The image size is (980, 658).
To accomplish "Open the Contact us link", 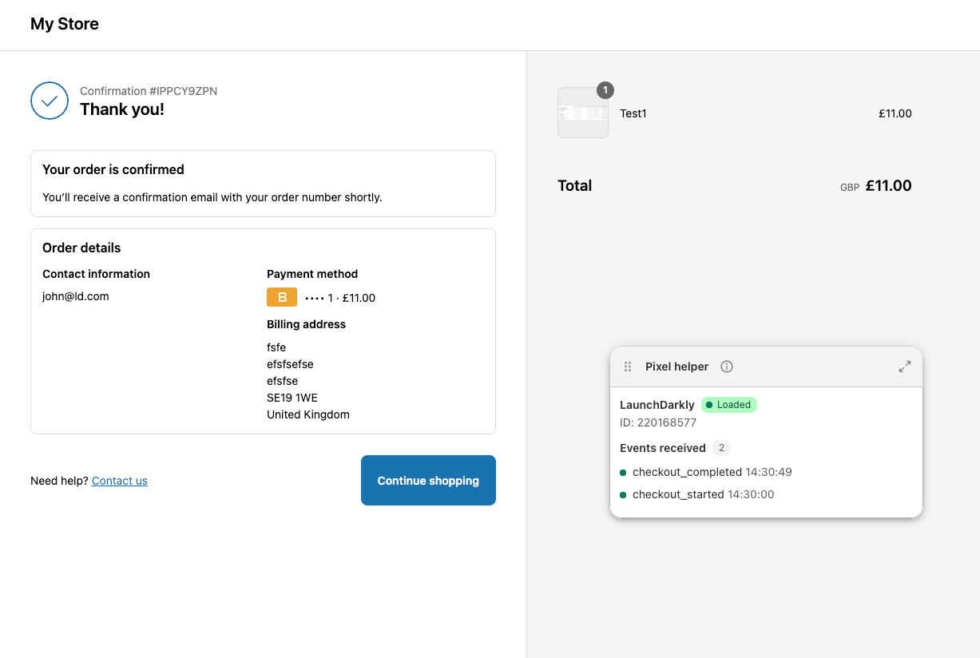I will 119,481.
